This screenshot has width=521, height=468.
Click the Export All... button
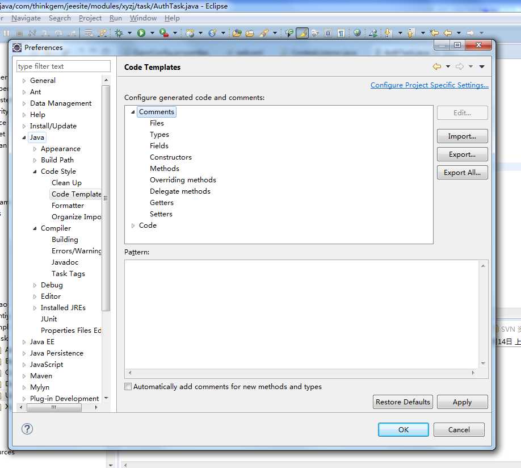[462, 172]
